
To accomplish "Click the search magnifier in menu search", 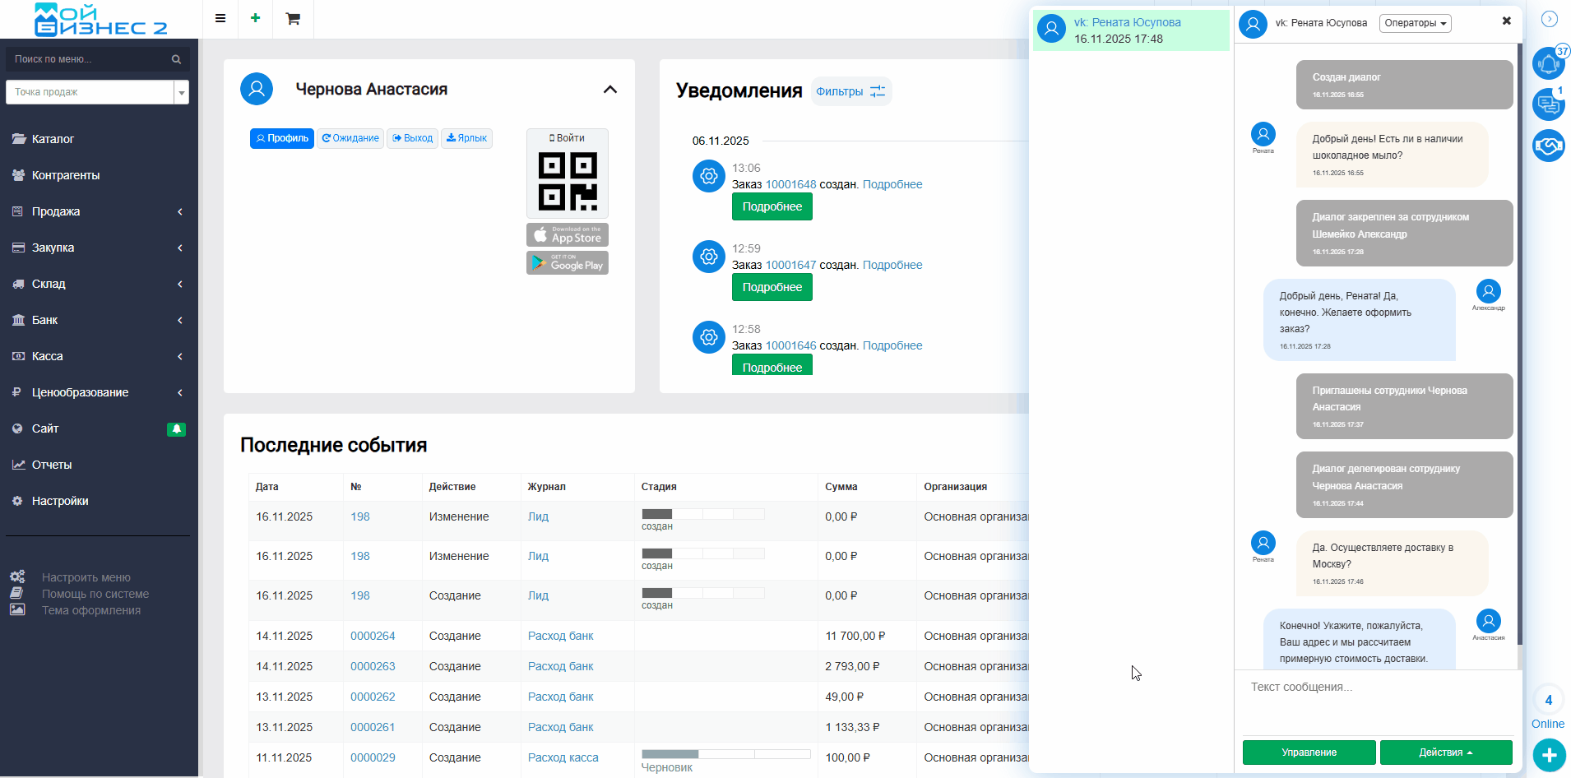I will coord(176,59).
